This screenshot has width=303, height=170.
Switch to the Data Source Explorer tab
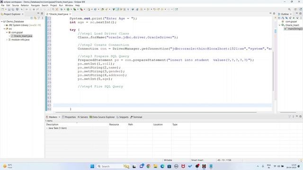coord(102,117)
